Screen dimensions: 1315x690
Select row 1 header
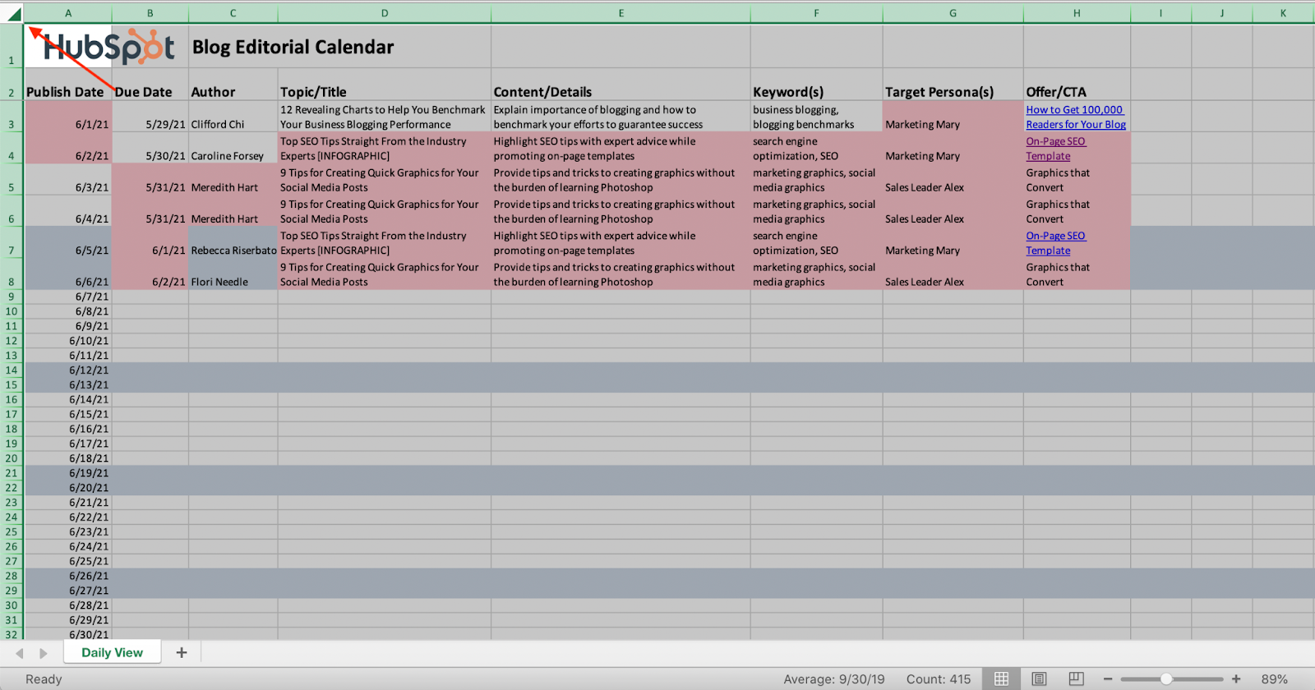click(x=12, y=46)
